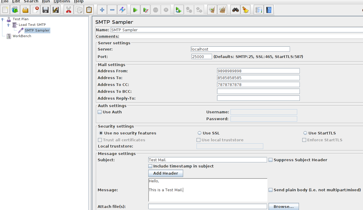Start the test with green play icon
Viewport: 363px width, 210px height.
135,10
